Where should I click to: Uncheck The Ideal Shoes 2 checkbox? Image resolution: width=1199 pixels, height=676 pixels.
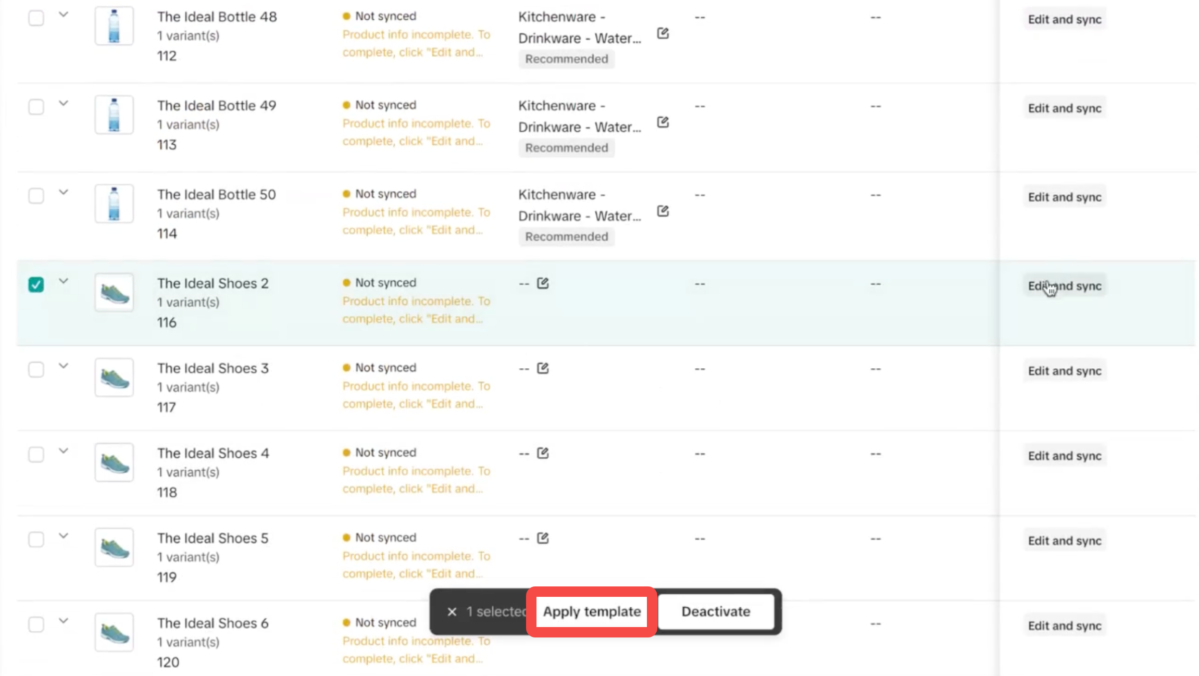[36, 284]
